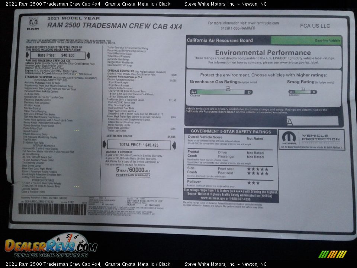Viewport: 357px width, 268px height.
Task: Click the "GOVERNMENT 5-STAR SAFETY RATINGS" header
Action: coord(231,131)
